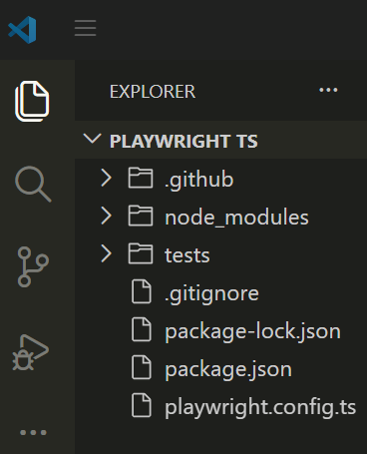Open the Search view in activity bar
Image resolution: width=367 pixels, height=454 pixels.
pos(33,184)
